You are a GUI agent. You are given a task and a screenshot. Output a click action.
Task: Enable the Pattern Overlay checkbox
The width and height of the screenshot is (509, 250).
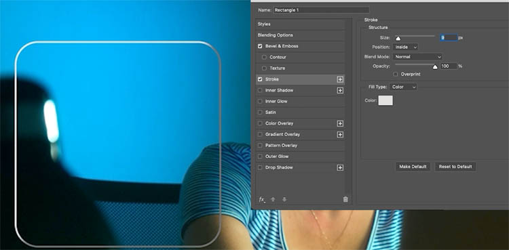(260, 146)
